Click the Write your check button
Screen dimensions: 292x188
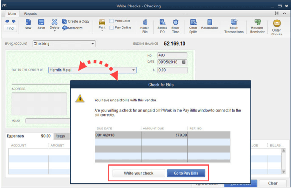[138, 173]
